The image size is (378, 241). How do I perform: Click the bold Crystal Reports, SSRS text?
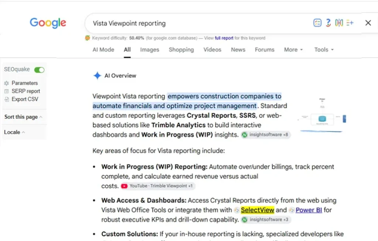221,116
